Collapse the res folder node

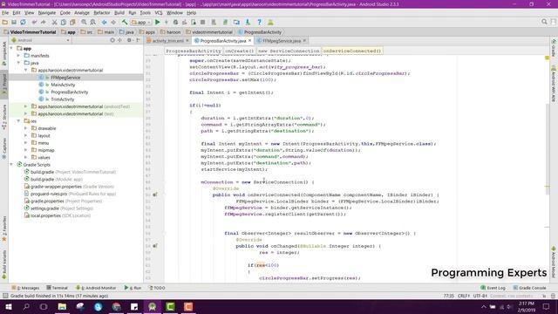pos(19,121)
